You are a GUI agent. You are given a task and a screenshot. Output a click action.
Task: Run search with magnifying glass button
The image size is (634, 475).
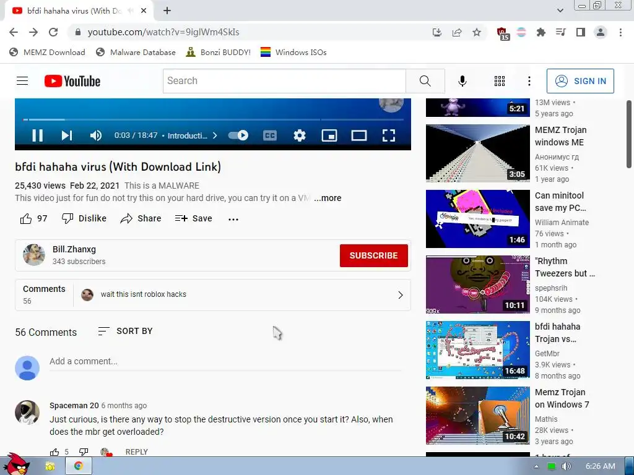pyautogui.click(x=425, y=81)
